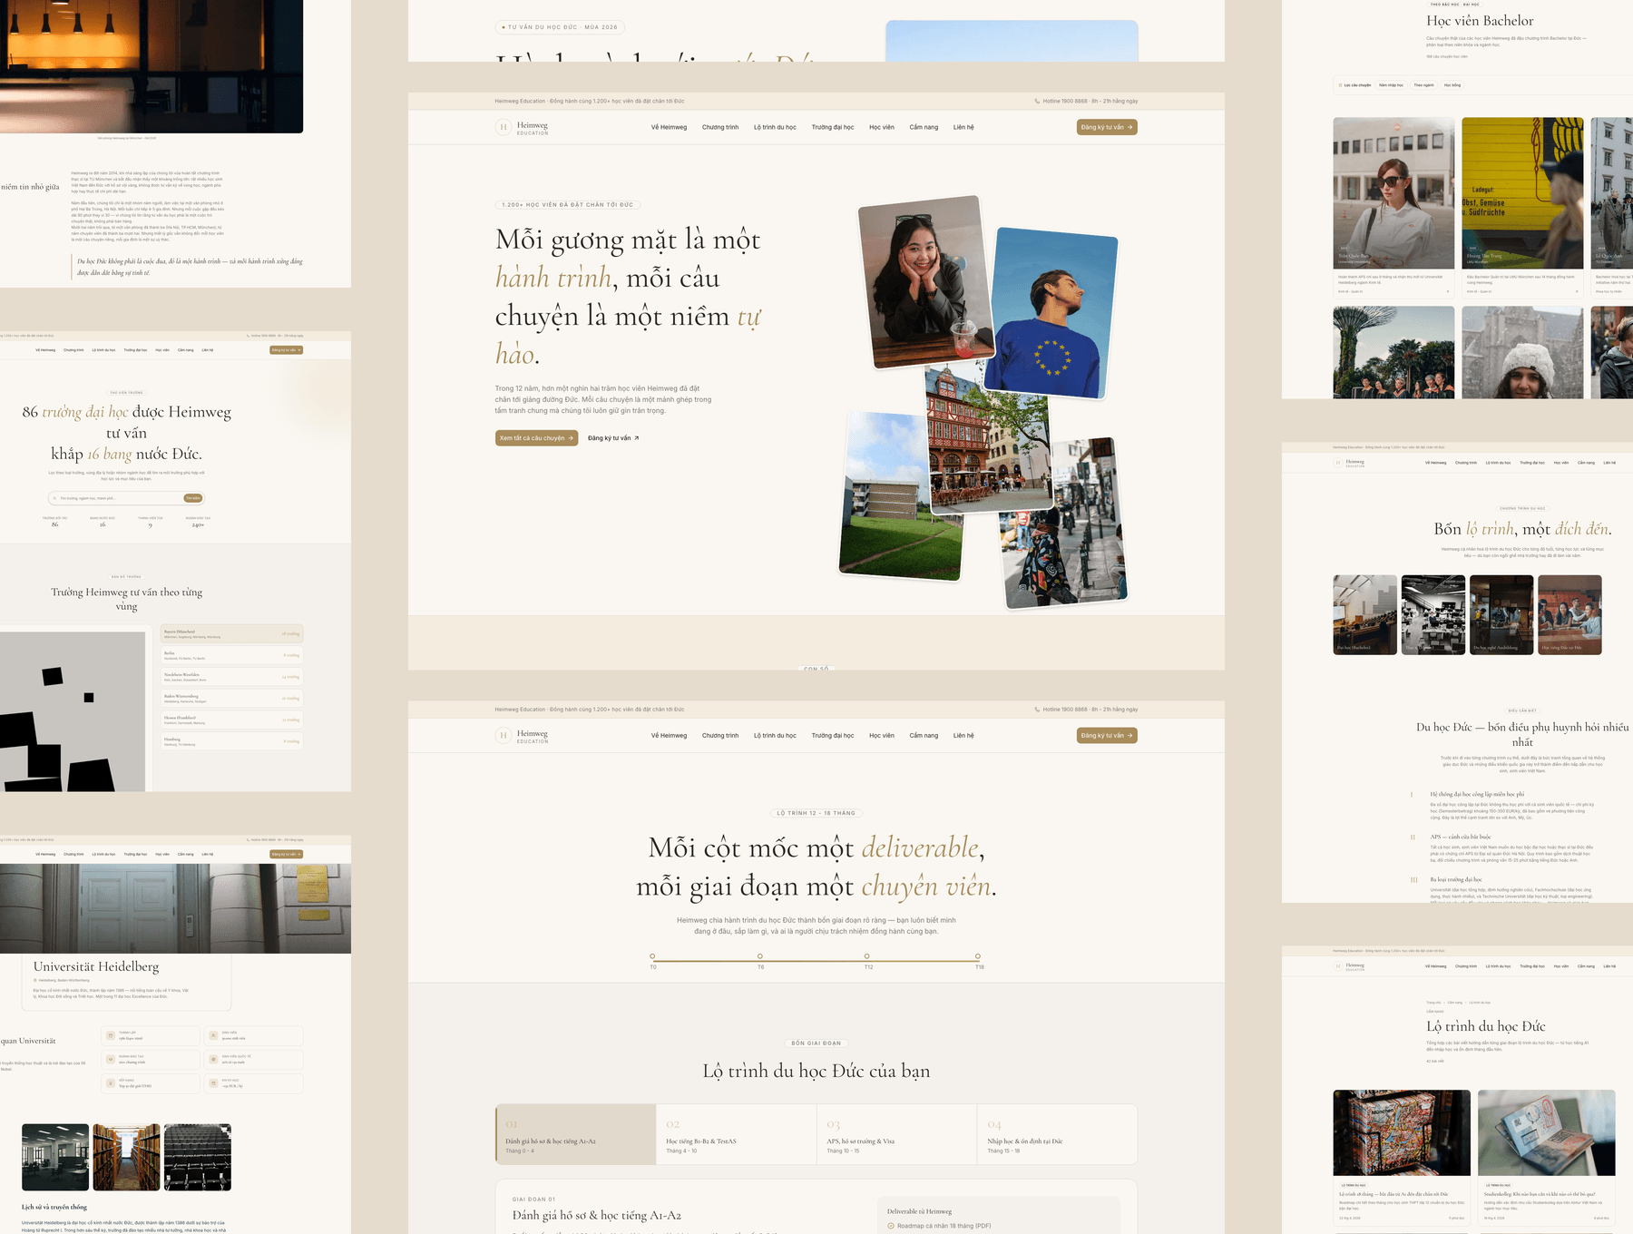The image size is (1633, 1234).
Task: Click the Heimweg logo on the student stories page
Action: (x=522, y=127)
